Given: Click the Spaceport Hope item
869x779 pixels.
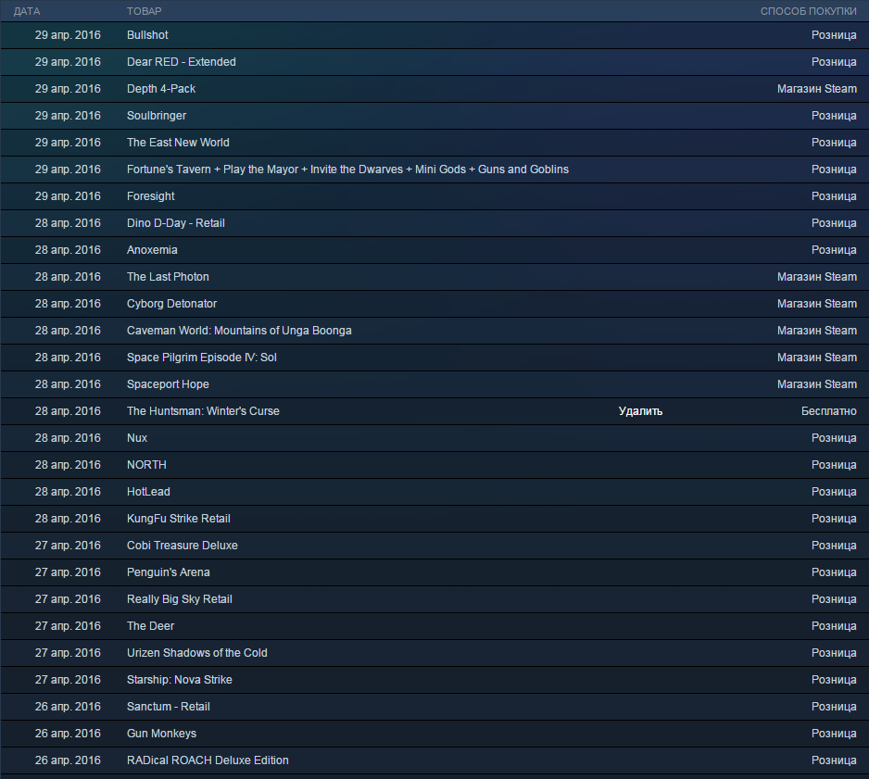Looking at the screenshot, I should [x=168, y=384].
